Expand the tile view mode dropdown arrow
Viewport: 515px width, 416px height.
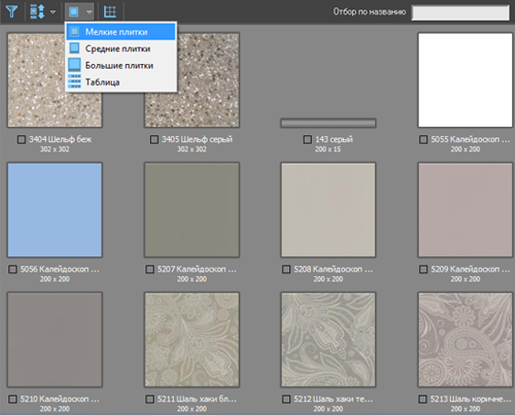pos(89,12)
